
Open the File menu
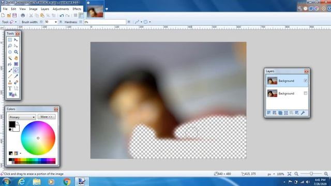pos(5,9)
